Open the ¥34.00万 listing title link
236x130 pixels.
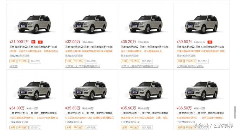(33, 113)
